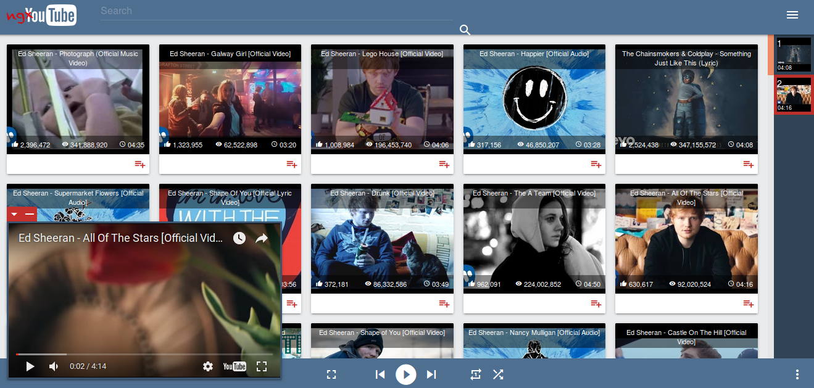
Task: Open The A Team video thumbnail
Action: (534, 238)
